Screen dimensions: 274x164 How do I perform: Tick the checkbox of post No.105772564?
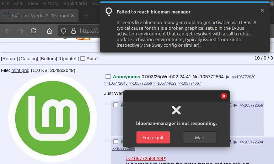point(108,77)
